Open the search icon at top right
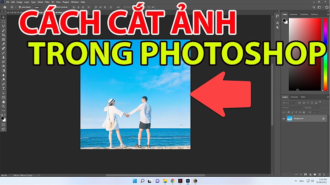Image resolution: width=330 pixels, height=185 pixels. pyautogui.click(x=314, y=7)
